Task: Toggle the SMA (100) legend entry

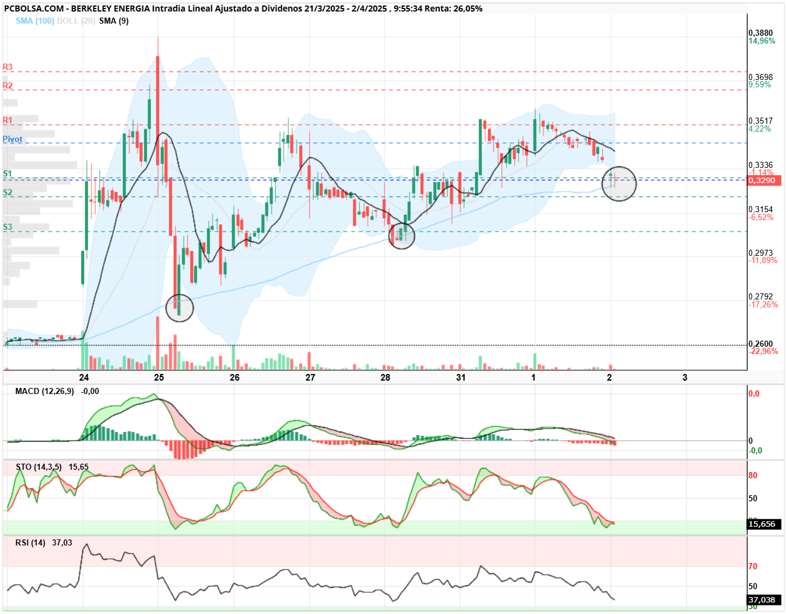Action: point(35,21)
